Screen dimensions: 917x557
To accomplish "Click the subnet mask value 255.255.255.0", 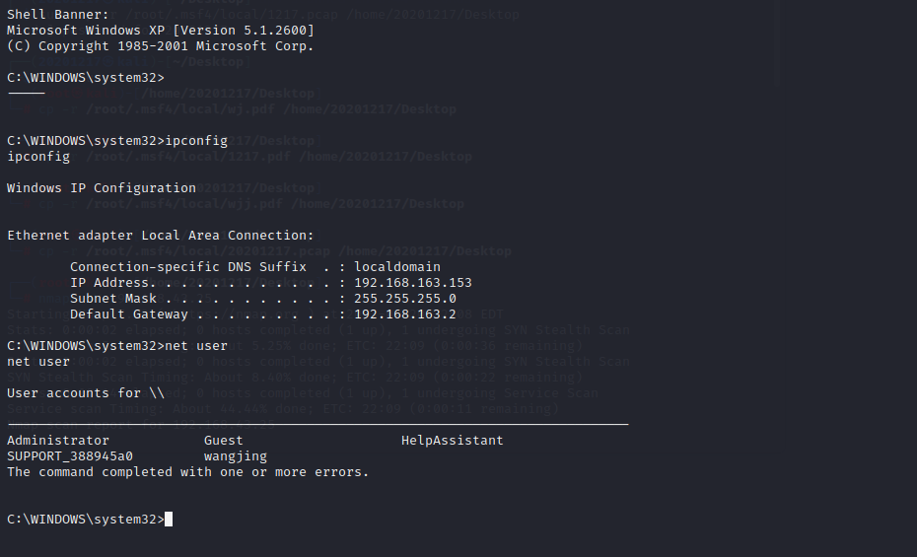I will click(x=405, y=299).
